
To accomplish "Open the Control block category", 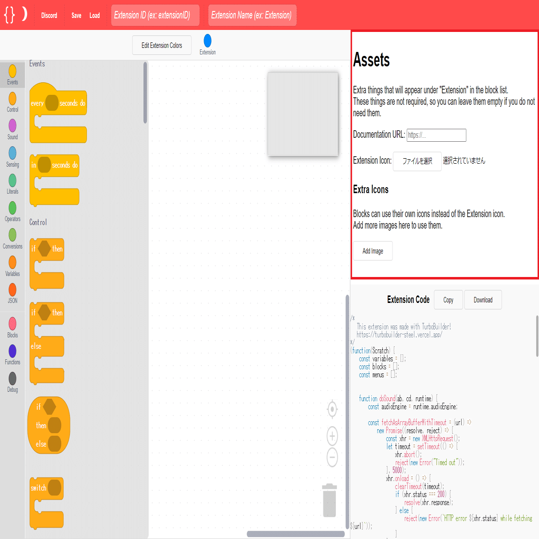I will coord(12,102).
